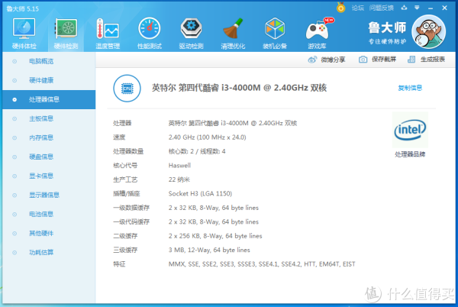Click the 微博分享 Weibo share icon
This screenshot has height=307, width=458.
312,60
